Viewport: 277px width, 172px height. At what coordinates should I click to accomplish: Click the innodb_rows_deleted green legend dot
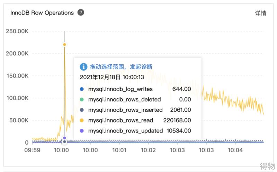82,99
